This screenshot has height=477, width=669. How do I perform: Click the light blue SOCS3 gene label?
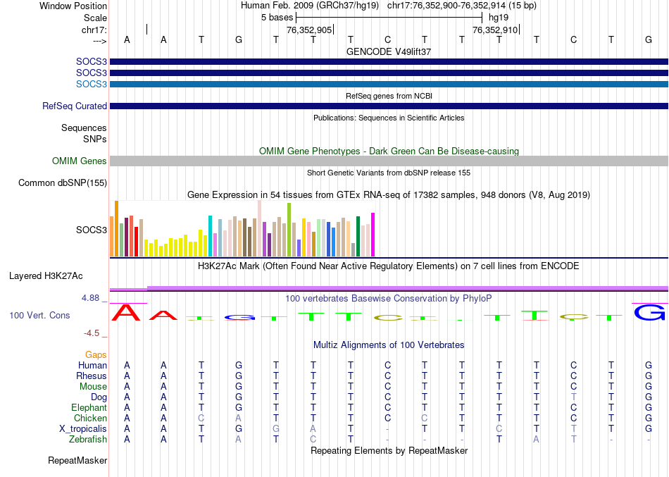click(x=92, y=84)
